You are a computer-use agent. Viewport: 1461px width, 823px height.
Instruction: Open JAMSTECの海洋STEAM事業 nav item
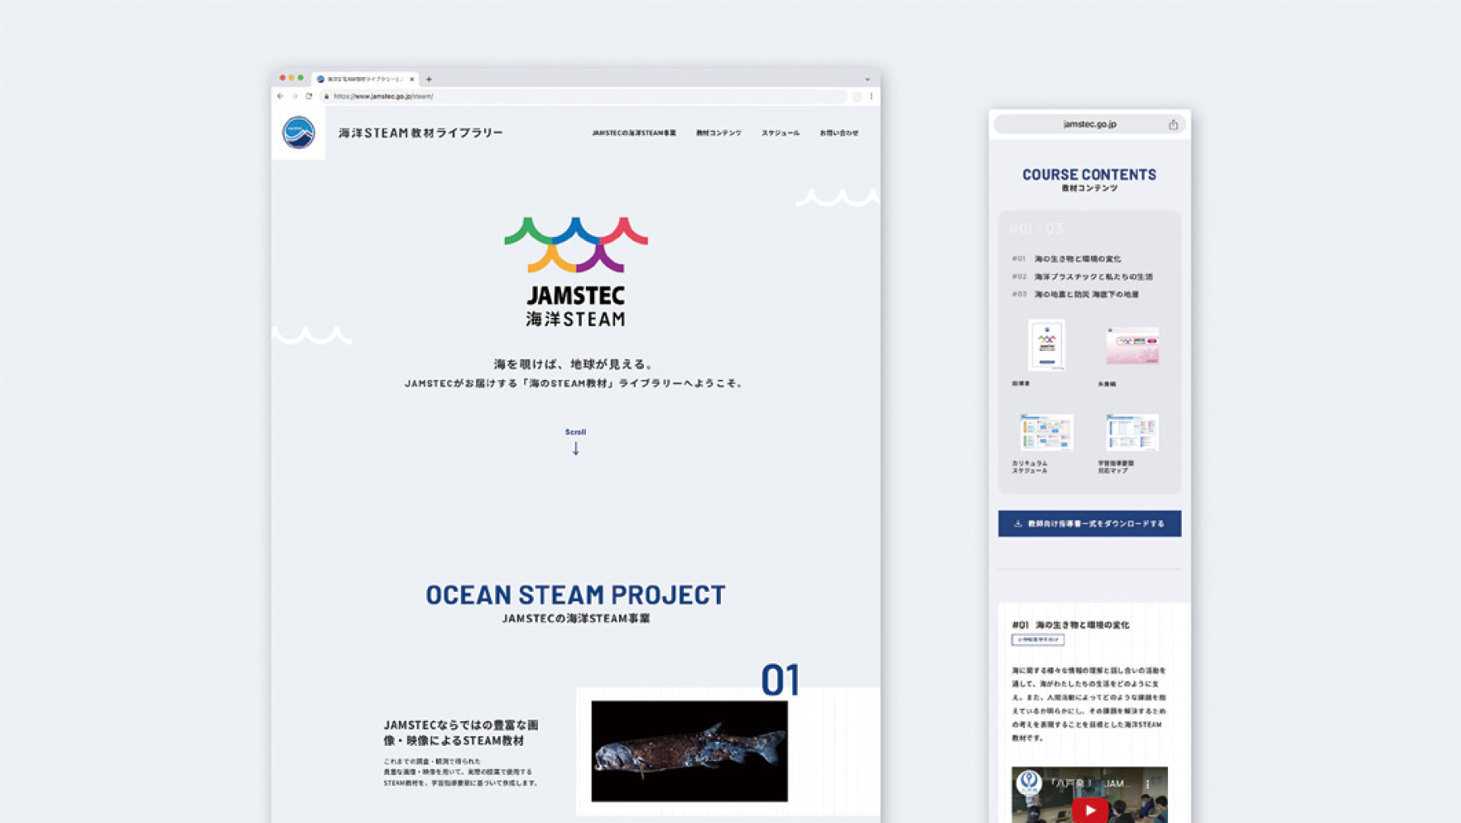pos(634,133)
